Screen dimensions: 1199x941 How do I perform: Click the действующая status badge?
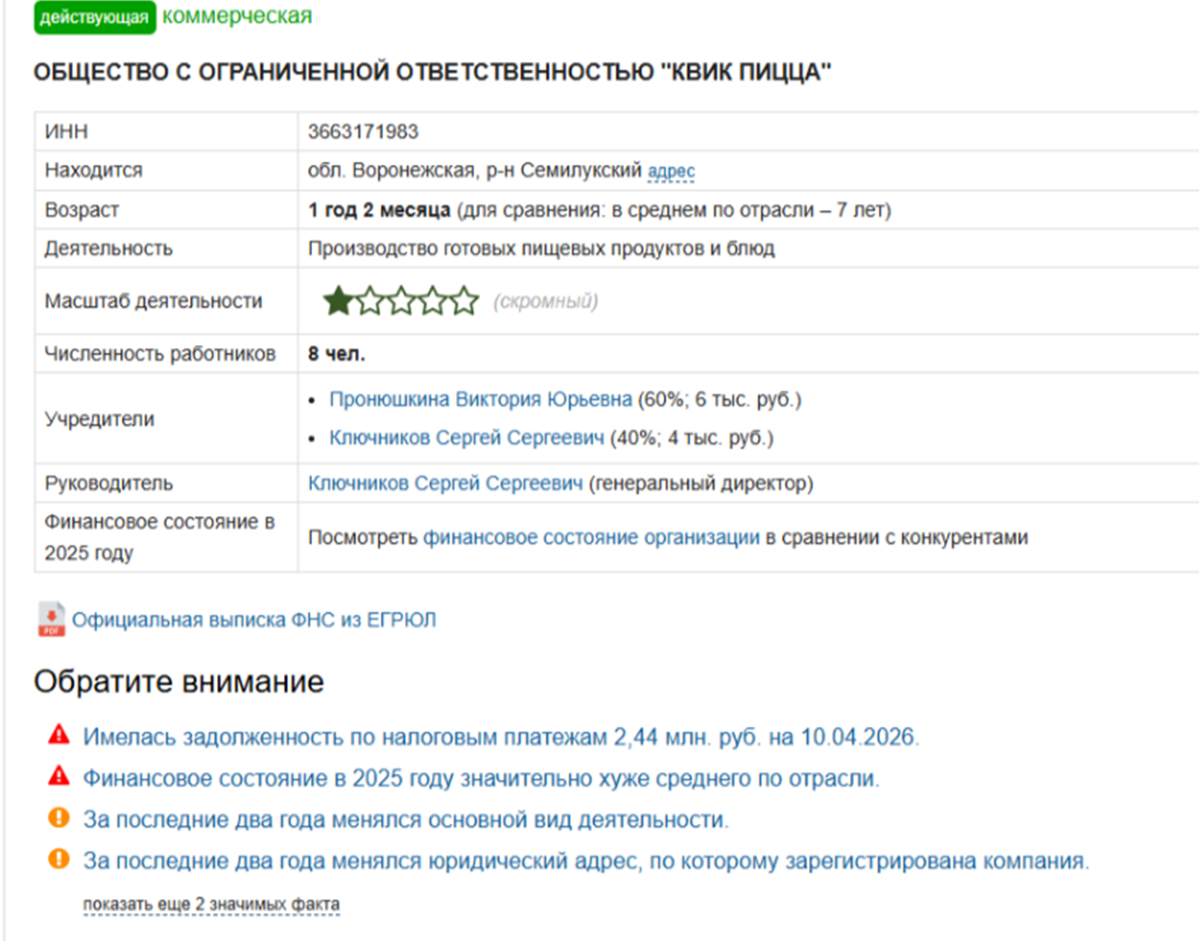click(94, 17)
